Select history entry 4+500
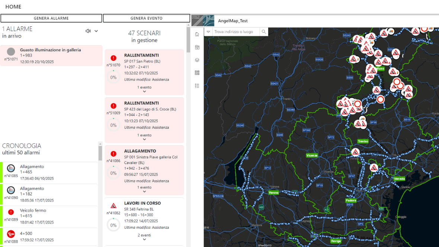 click(50, 237)
